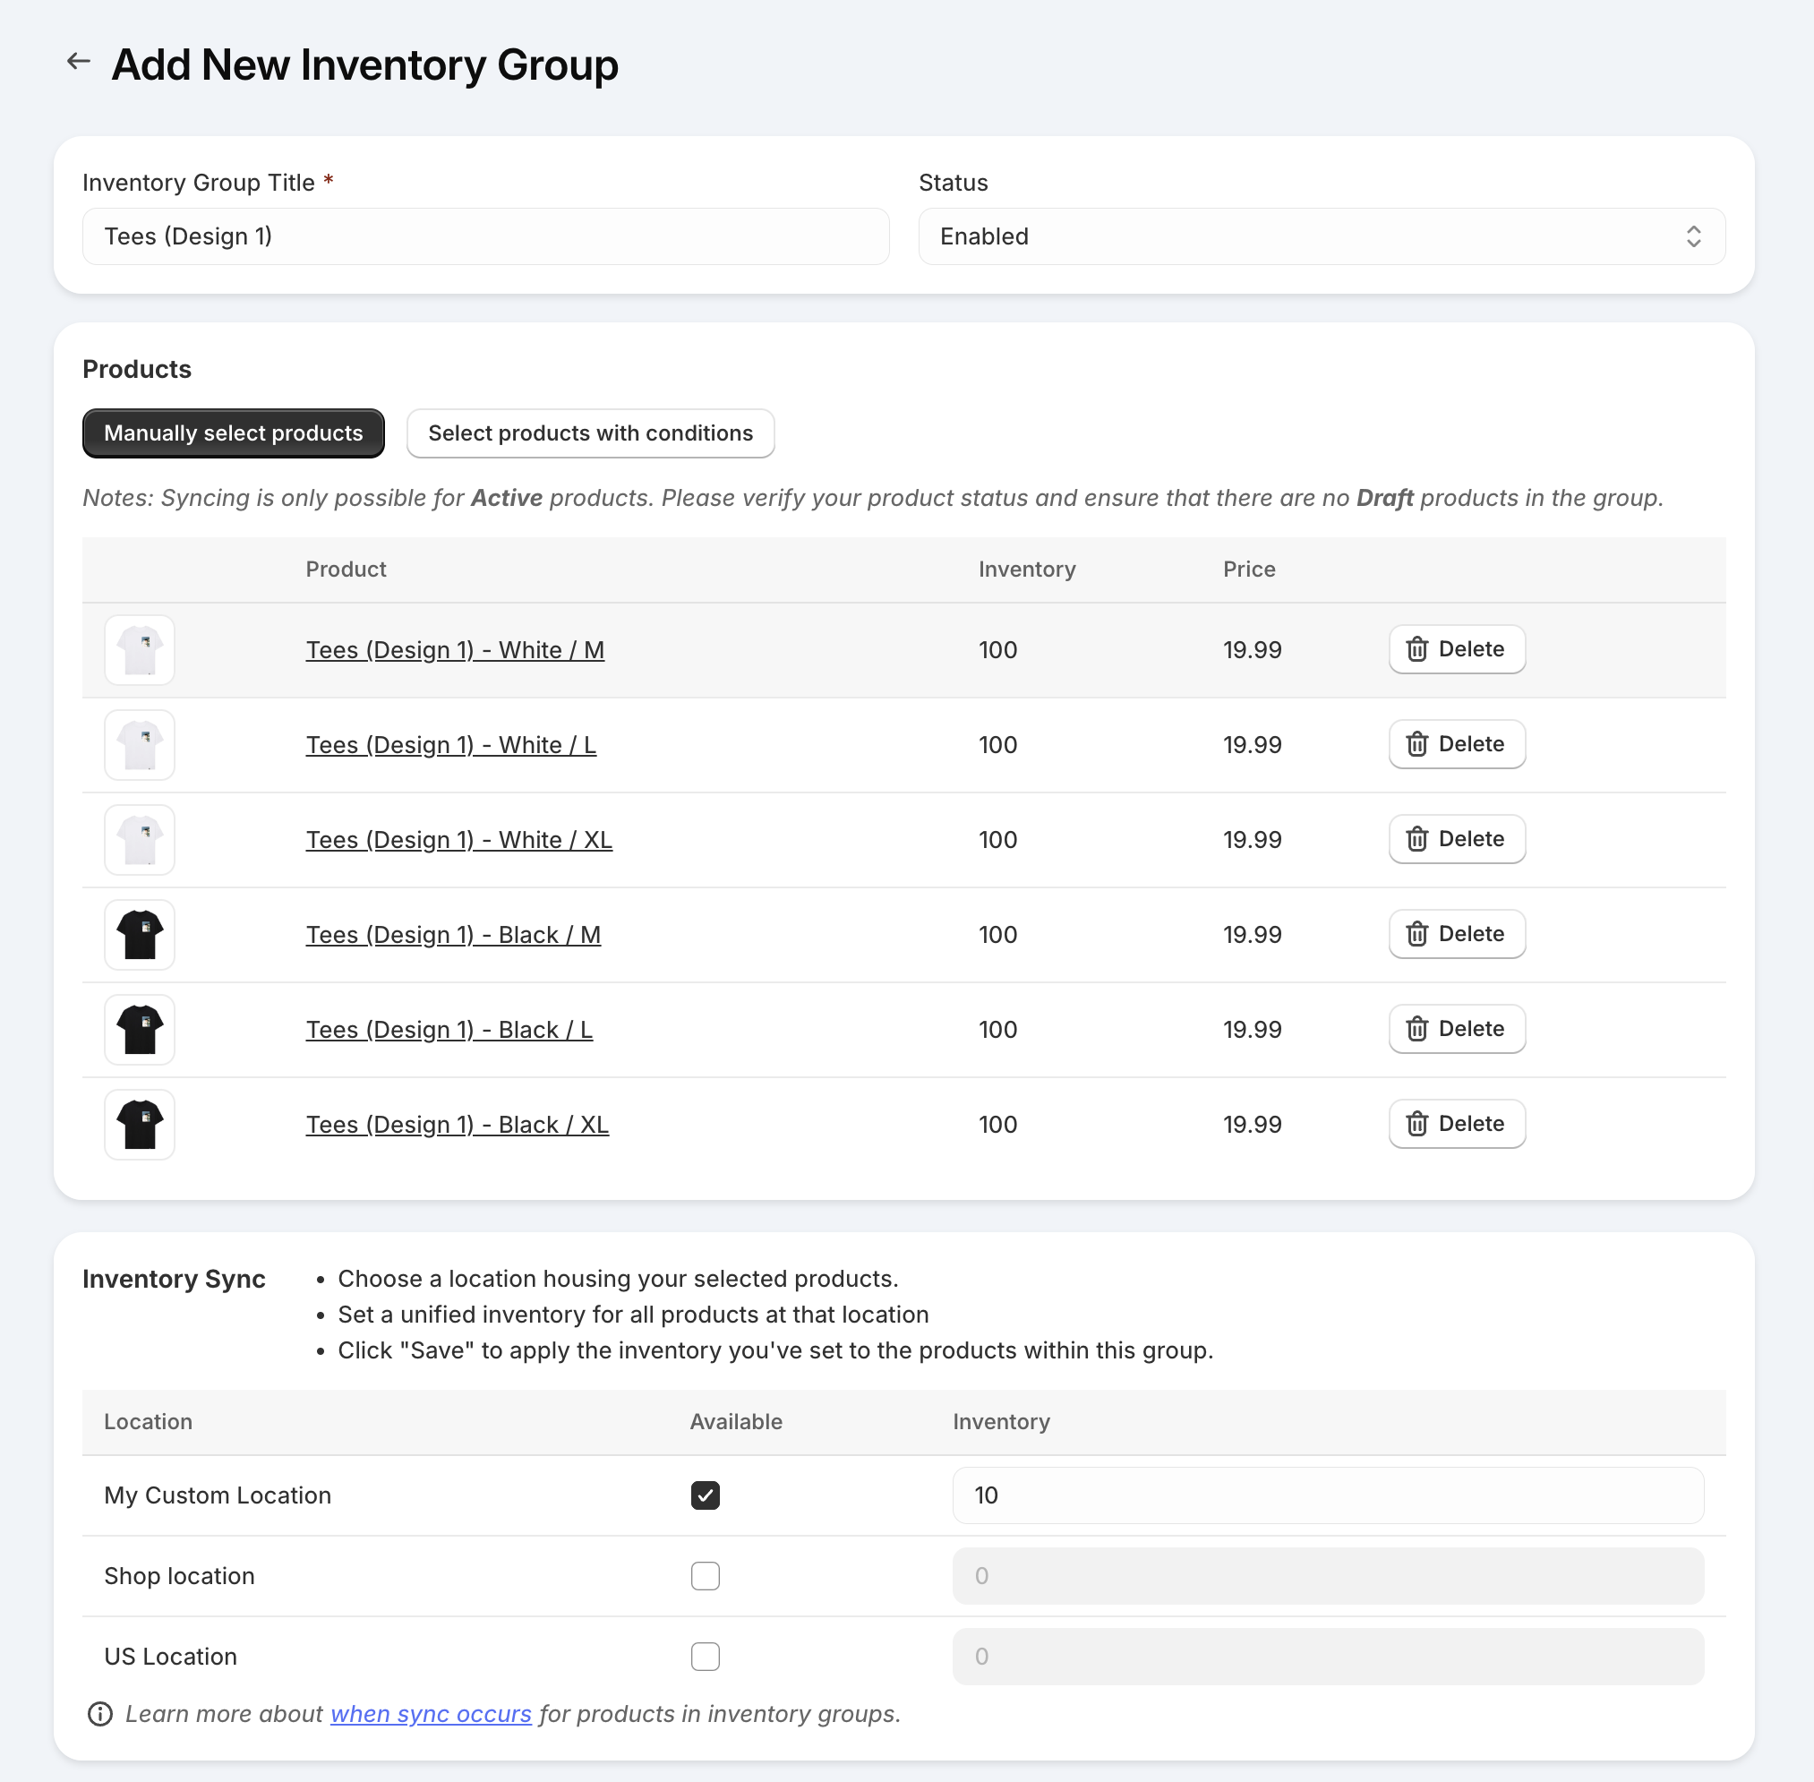The height and width of the screenshot is (1782, 1814).
Task: Click My Custom Location inventory field
Action: click(x=1327, y=1495)
